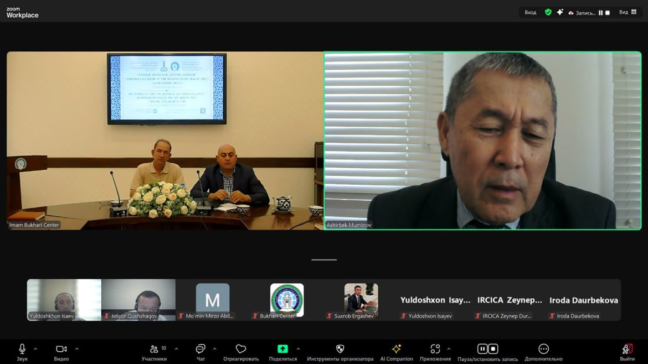Expand share options arrow beside Поделиться
This screenshot has width=648, height=364.
point(299,349)
